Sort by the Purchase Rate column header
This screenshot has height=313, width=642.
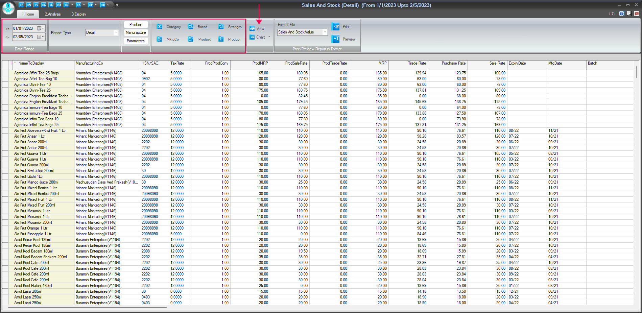(453, 64)
